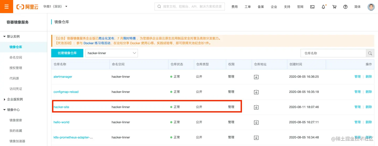The height and width of the screenshot is (146, 378).
Task: Click creation time 2020-08-05 16:27:11
Action: pyautogui.click(x=304, y=122)
